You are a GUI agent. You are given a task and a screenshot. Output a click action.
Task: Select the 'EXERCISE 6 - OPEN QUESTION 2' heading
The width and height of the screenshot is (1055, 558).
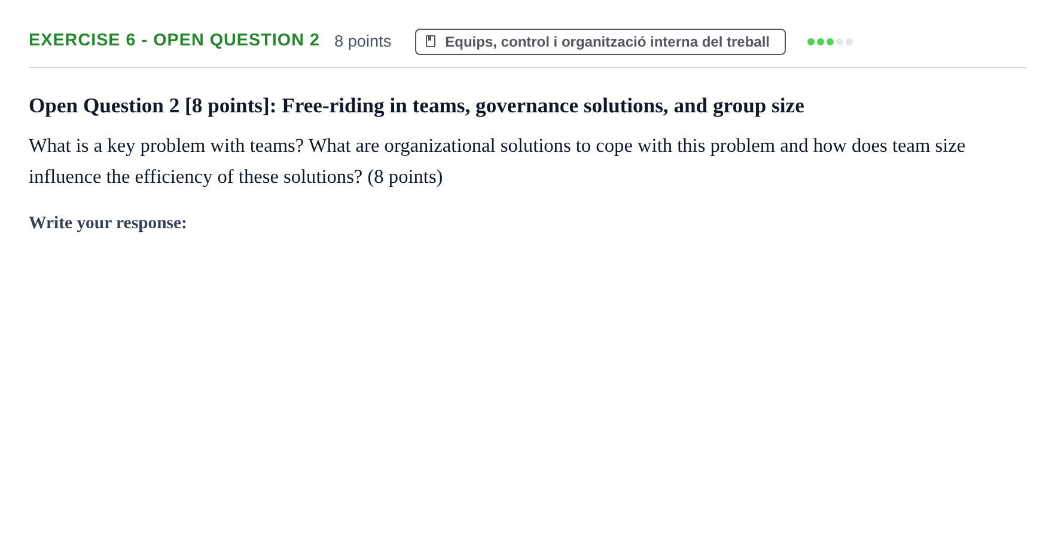point(174,39)
